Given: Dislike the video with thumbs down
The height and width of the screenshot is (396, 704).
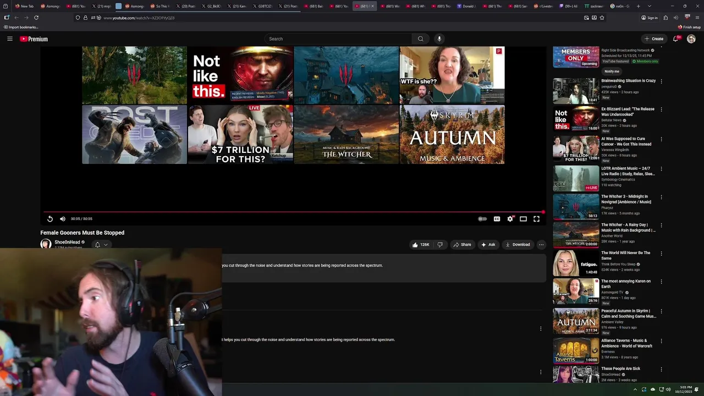Looking at the screenshot, I should point(440,245).
